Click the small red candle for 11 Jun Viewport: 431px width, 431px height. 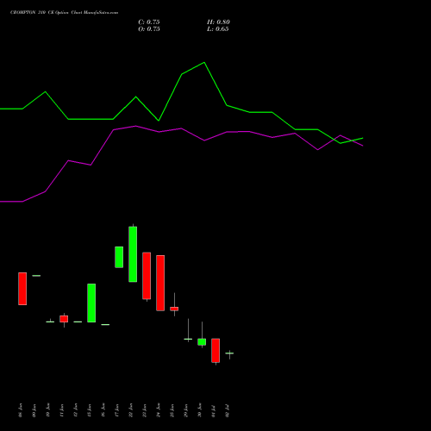tap(64, 319)
